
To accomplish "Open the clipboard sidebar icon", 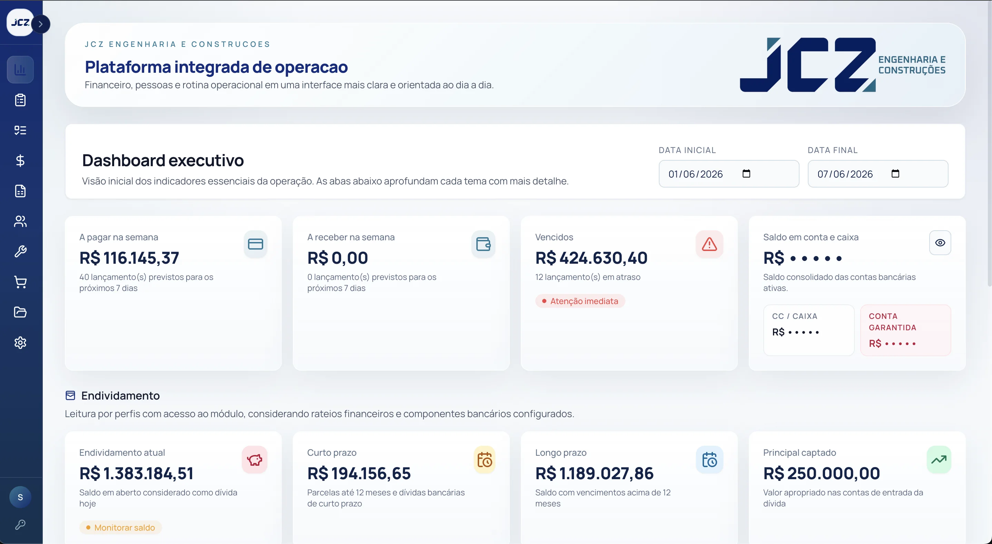I will [20, 100].
